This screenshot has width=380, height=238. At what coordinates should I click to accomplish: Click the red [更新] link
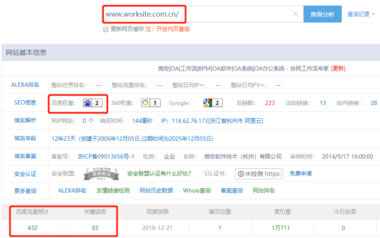coord(338,68)
